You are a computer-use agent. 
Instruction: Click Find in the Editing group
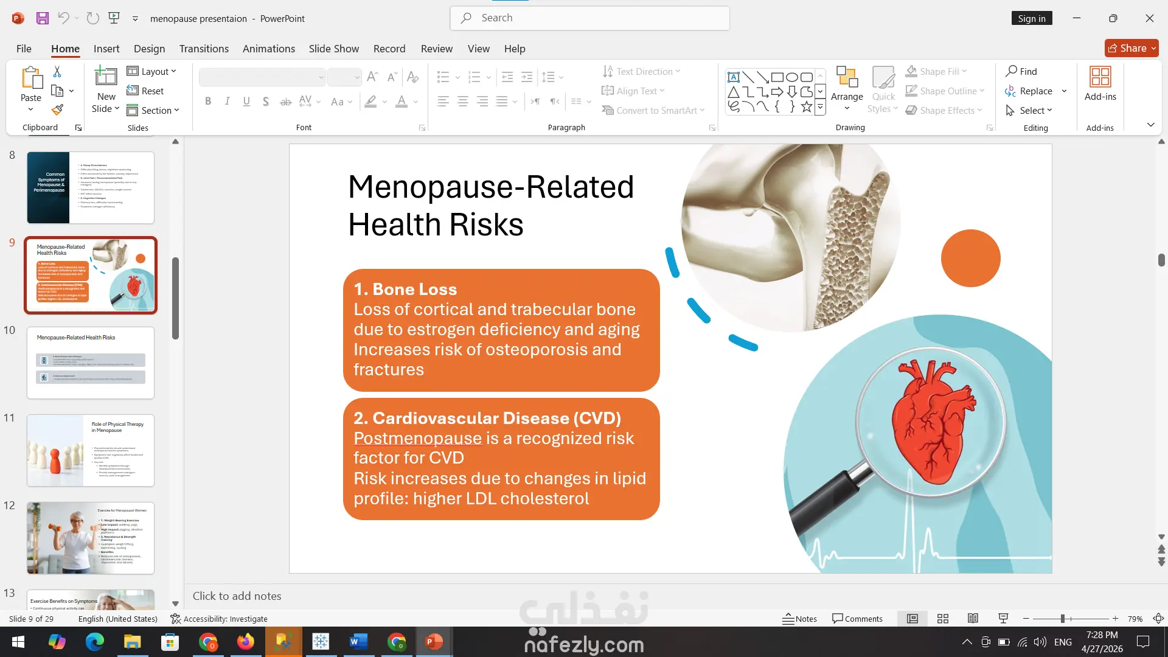coord(1021,71)
